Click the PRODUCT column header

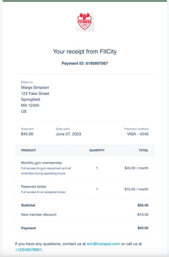click(29, 150)
